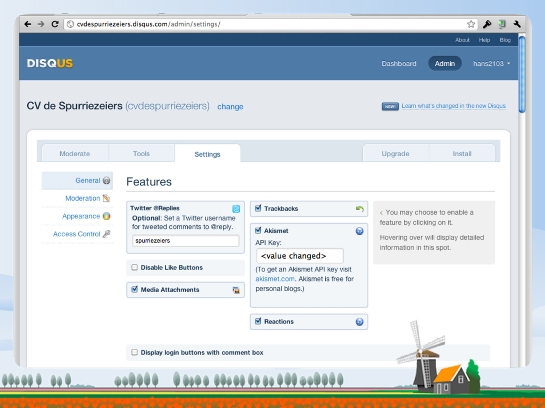Uncheck the Akismet checkbox
This screenshot has height=408, width=545.
coord(258,230)
